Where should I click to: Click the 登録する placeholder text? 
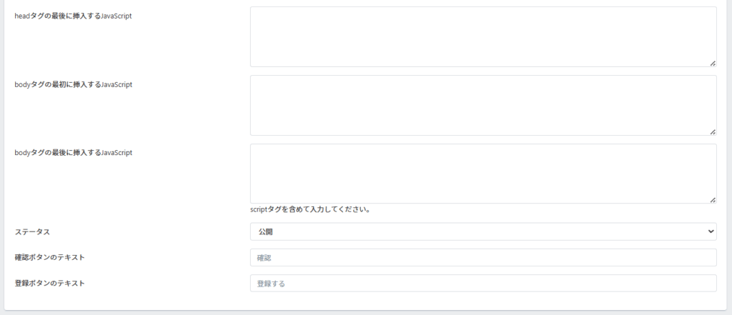pos(271,284)
